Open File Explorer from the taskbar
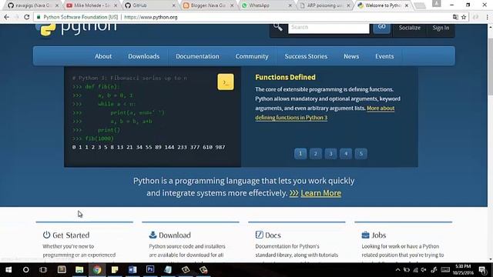The width and height of the screenshot is (493, 277). (x=79, y=269)
